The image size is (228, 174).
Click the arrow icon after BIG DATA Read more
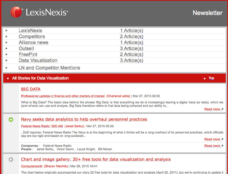223,109
